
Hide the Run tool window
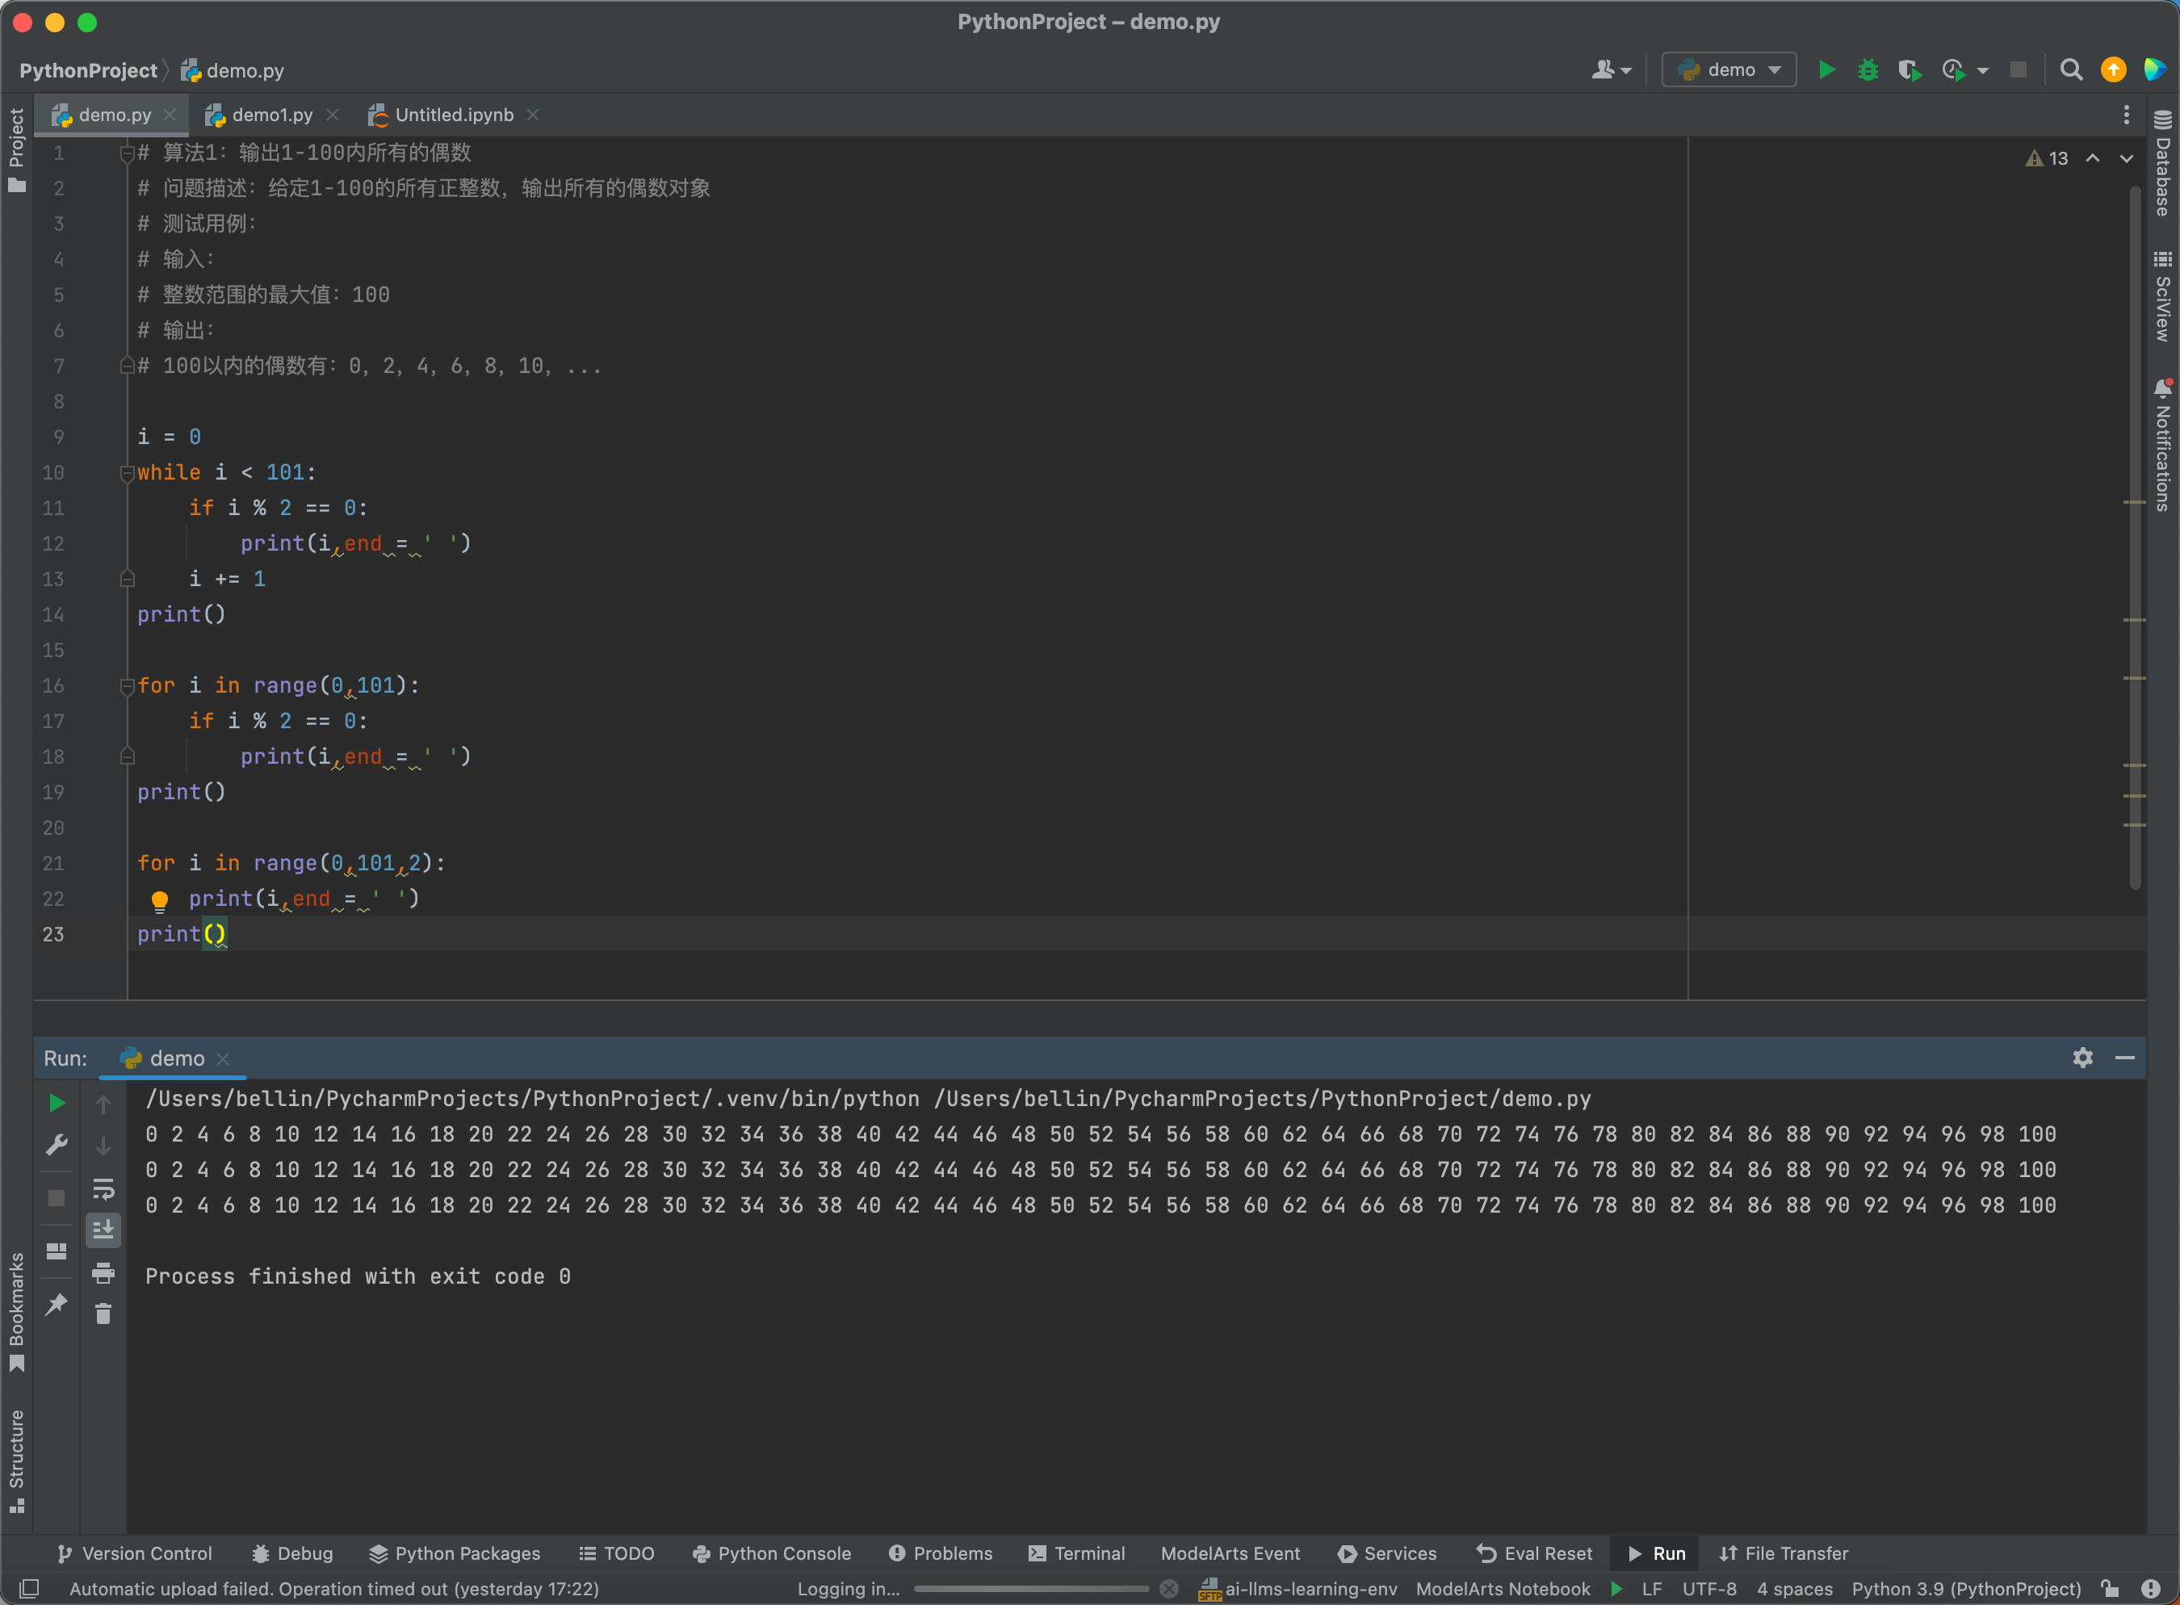point(2124,1058)
